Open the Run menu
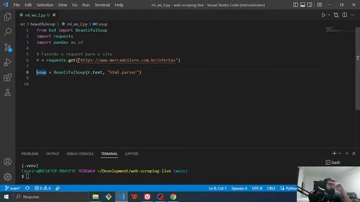 tap(85, 5)
